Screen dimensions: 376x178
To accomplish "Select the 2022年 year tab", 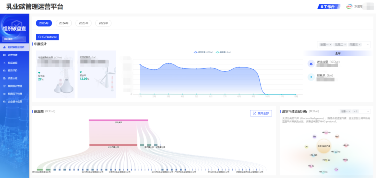I will click(103, 23).
